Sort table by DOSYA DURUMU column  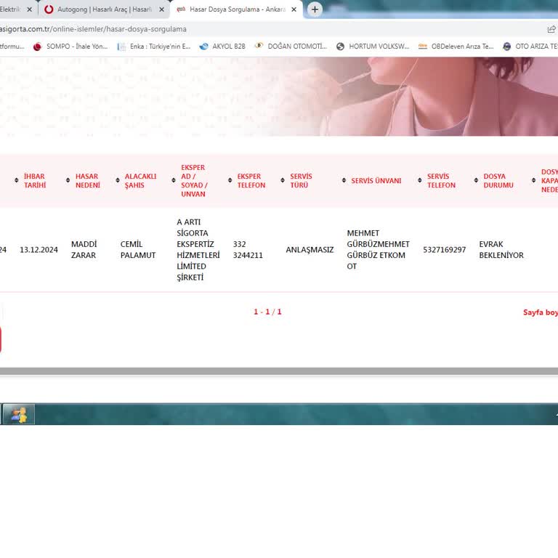click(x=498, y=181)
